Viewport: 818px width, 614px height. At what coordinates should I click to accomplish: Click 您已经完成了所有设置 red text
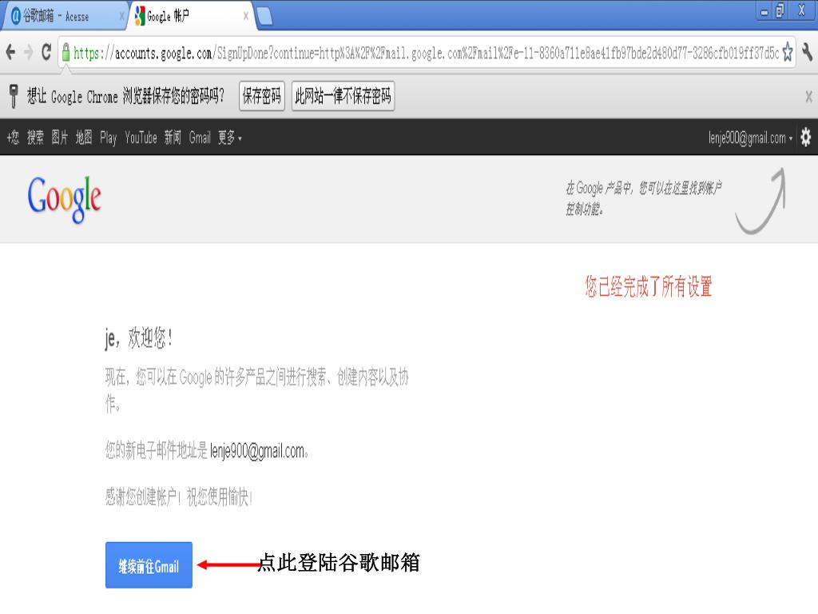649,287
